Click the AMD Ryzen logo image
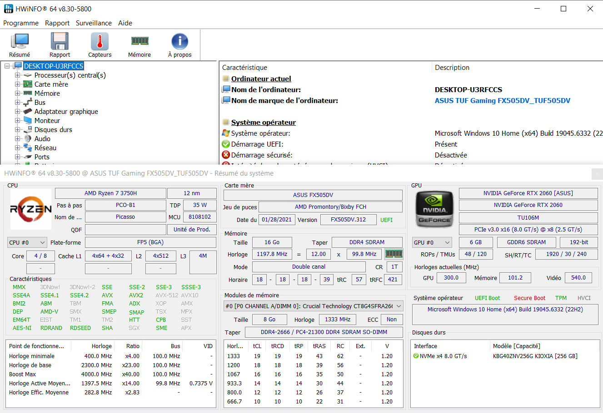This screenshot has width=603, height=413. 31,209
